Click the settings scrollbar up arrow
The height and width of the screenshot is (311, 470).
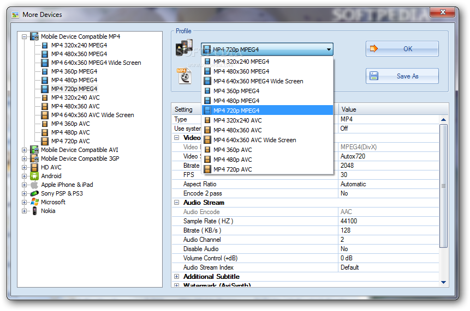[x=444, y=120]
